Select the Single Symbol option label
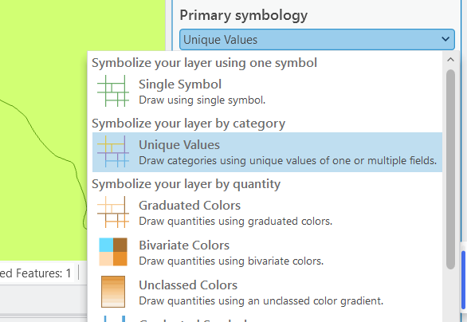The height and width of the screenshot is (322, 467). tap(180, 84)
